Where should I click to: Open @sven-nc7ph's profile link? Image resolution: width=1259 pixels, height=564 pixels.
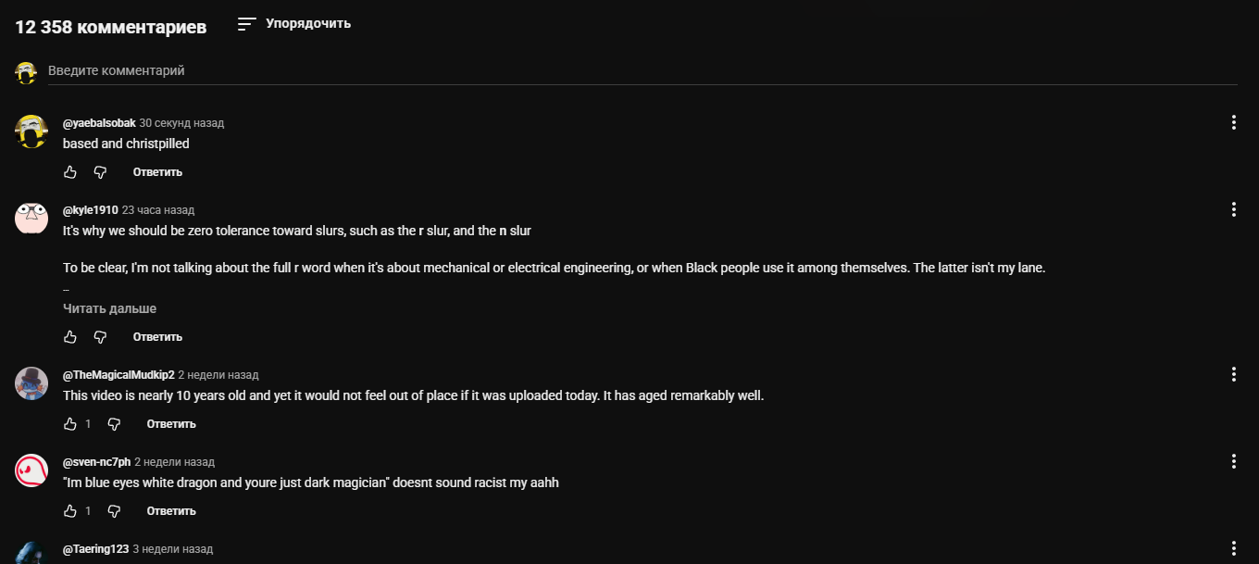pos(96,462)
